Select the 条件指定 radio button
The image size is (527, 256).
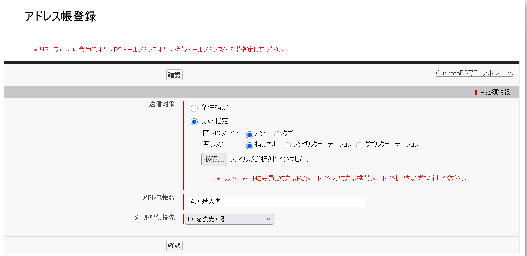coord(194,108)
